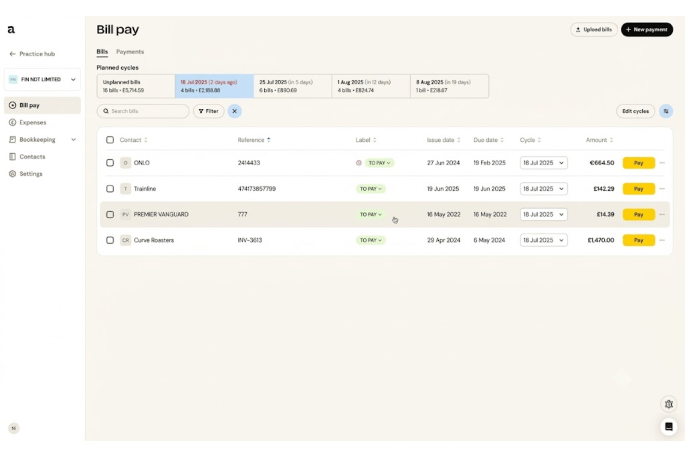Clear filters with the blue X button
This screenshot has width=685, height=457.
(x=235, y=111)
